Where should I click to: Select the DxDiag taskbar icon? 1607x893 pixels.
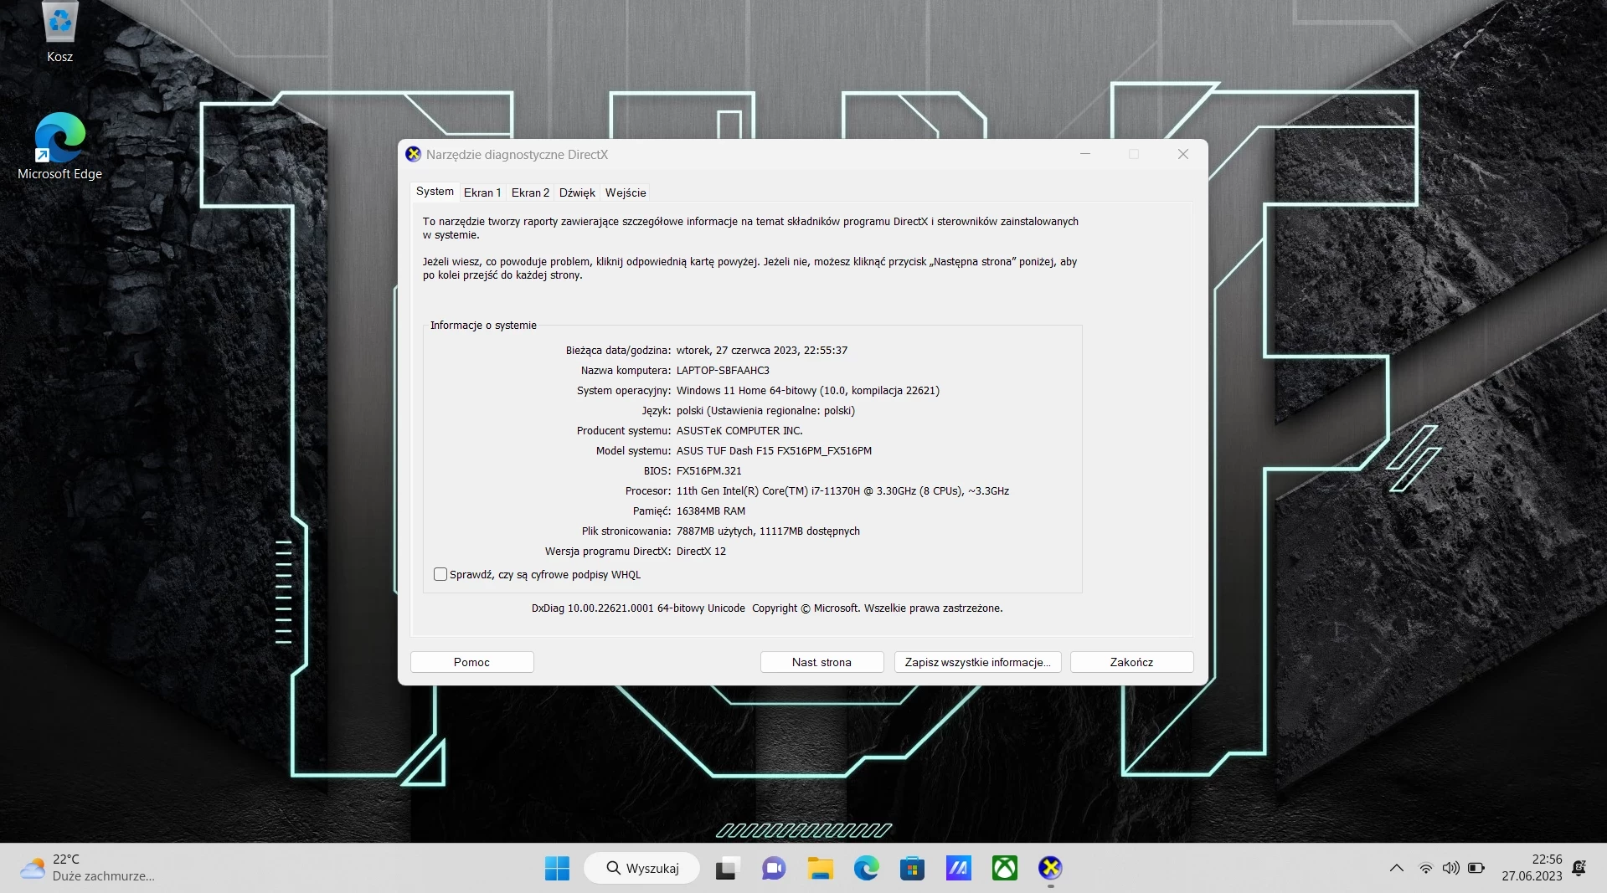point(1050,868)
